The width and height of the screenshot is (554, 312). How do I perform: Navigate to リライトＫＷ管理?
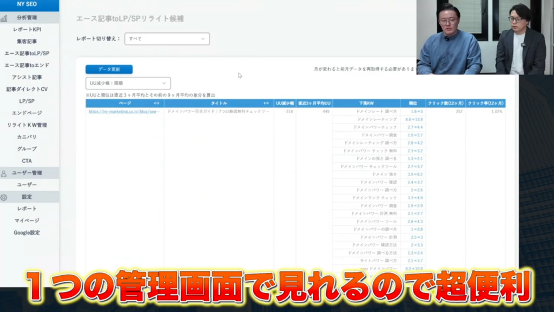tap(27, 125)
